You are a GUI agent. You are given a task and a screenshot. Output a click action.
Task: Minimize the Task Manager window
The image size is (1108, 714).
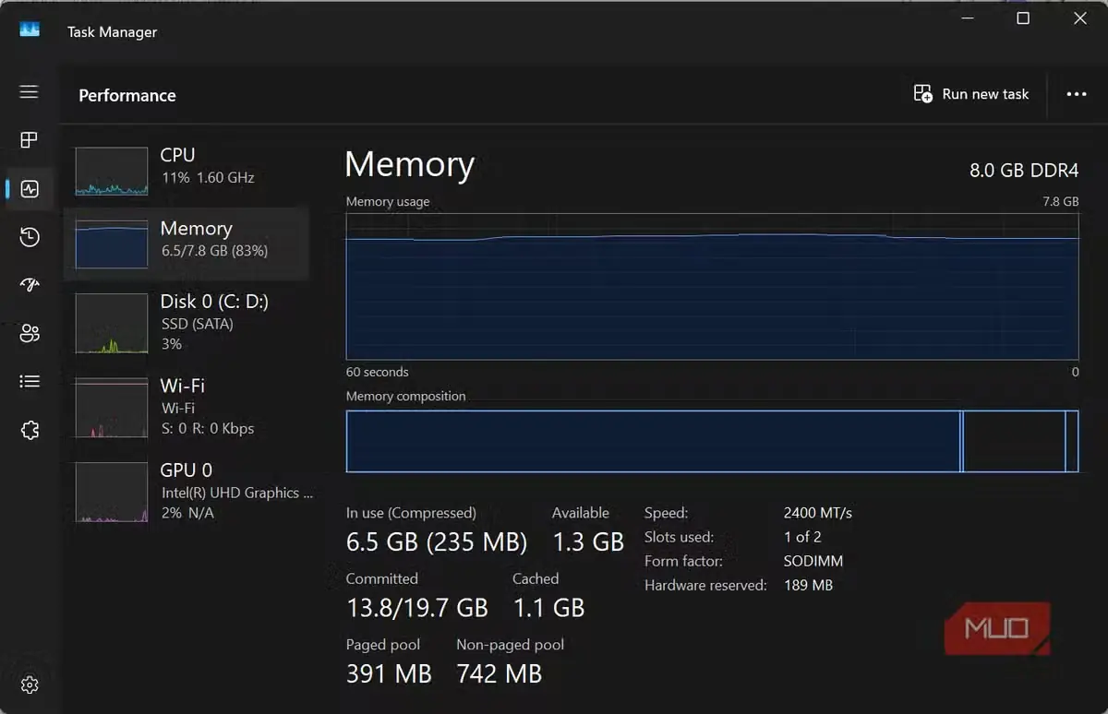tap(967, 18)
